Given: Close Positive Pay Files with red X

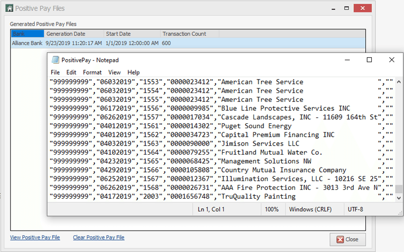Looking at the screenshot, I should [x=362, y=8].
